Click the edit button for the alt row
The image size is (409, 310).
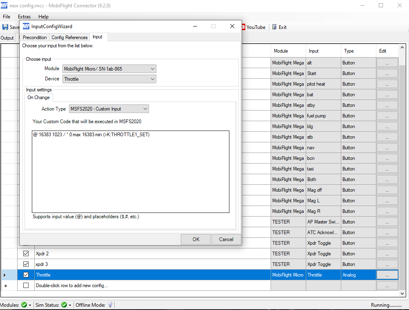(387, 63)
